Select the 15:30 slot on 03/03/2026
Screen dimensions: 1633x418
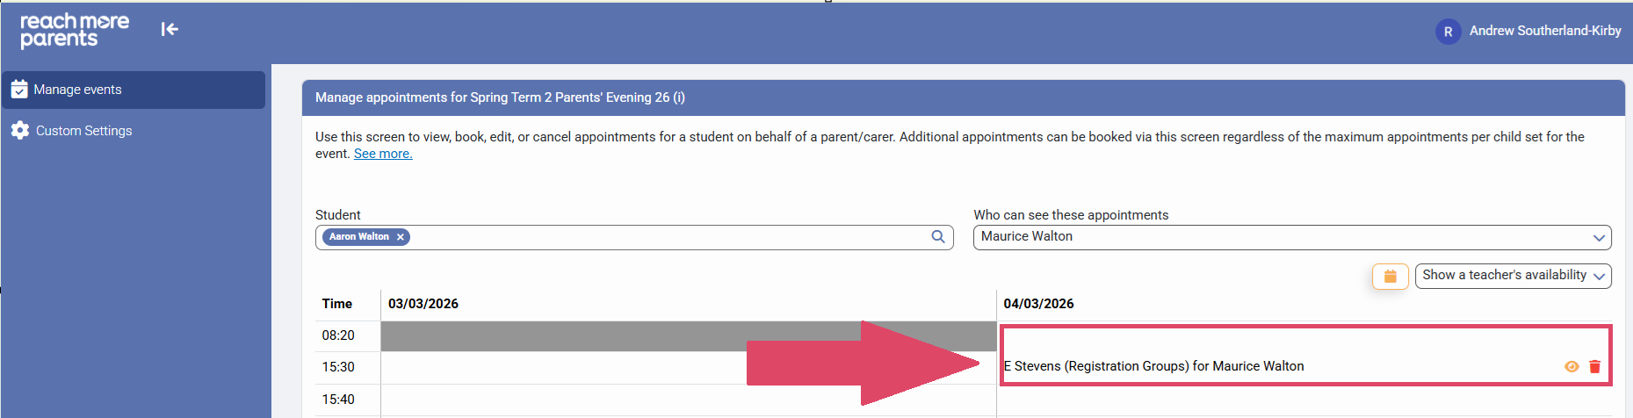coord(562,368)
